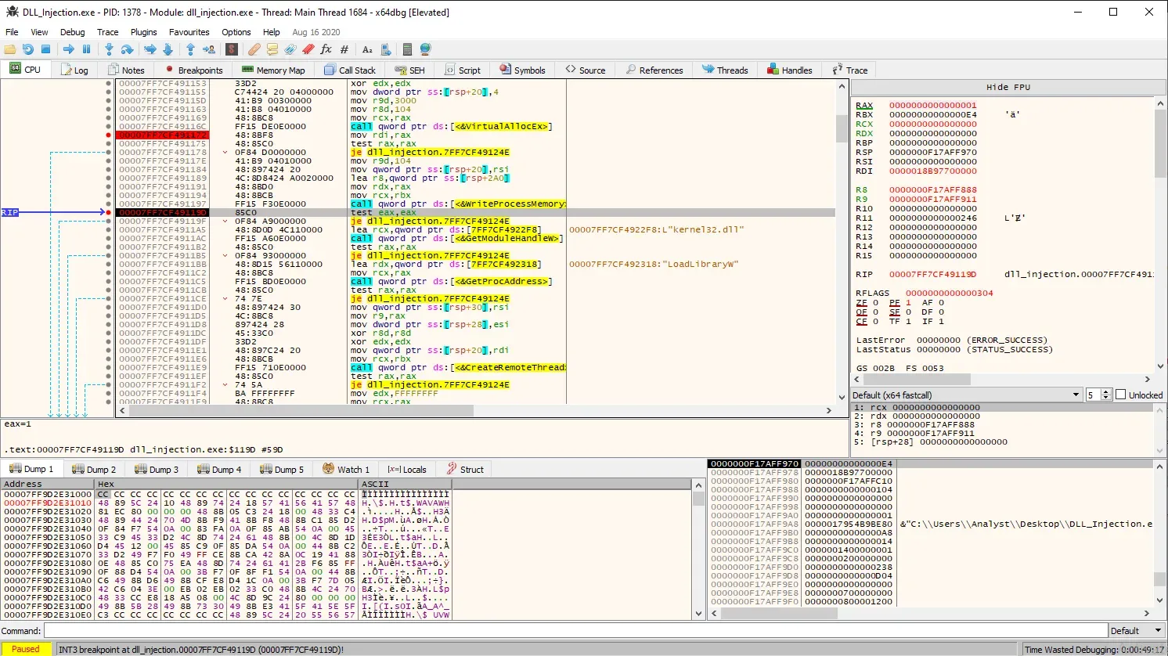Click the Restart debugging toolbar icon
This screenshot has height=656, width=1168.
[x=28, y=49]
